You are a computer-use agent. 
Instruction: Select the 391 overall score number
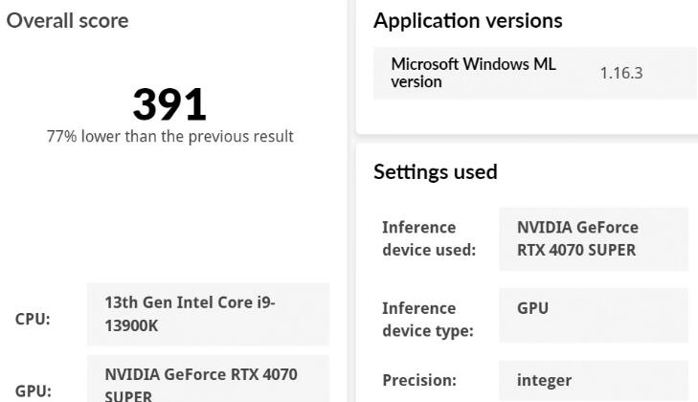pyautogui.click(x=169, y=104)
